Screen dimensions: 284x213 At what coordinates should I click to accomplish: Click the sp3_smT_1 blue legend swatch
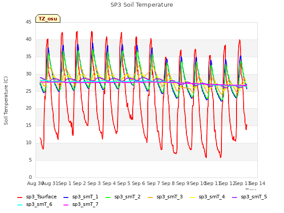tap(66, 197)
